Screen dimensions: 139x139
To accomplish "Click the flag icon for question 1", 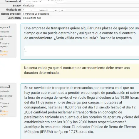I will (x=1, y=43).
